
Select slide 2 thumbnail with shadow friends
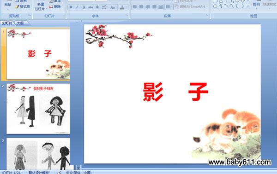coord(38,109)
